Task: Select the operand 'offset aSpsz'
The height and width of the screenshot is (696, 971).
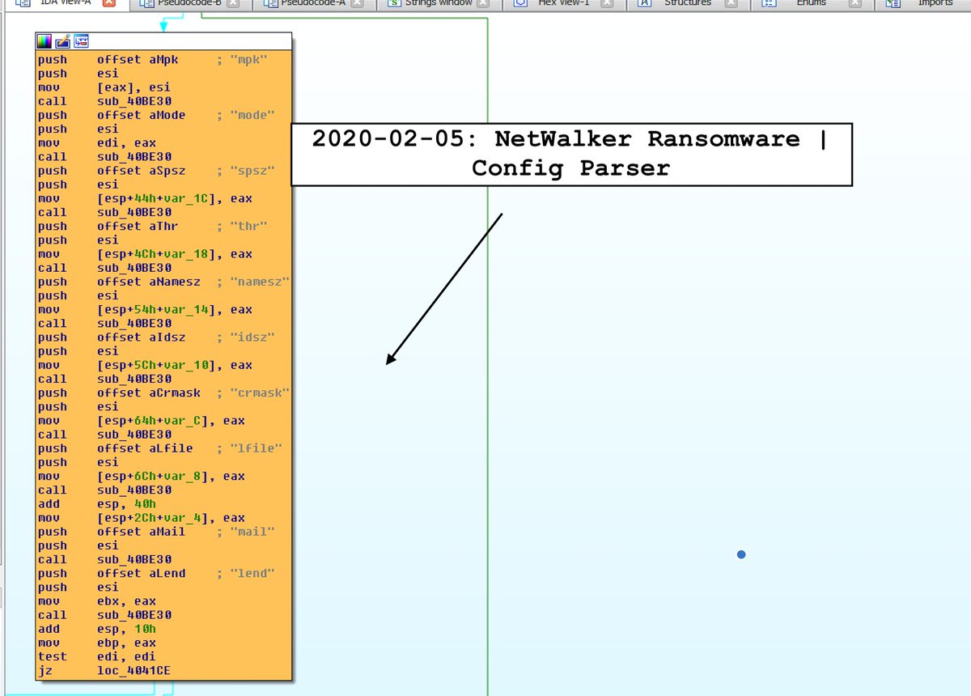Action: [x=141, y=171]
